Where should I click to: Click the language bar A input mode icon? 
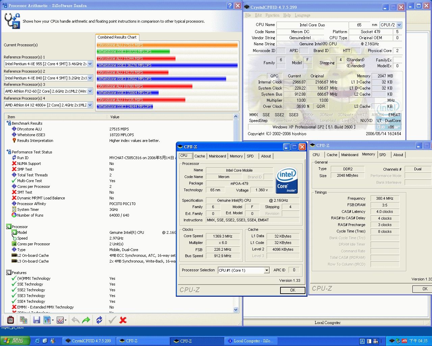pyautogui.click(x=362, y=341)
